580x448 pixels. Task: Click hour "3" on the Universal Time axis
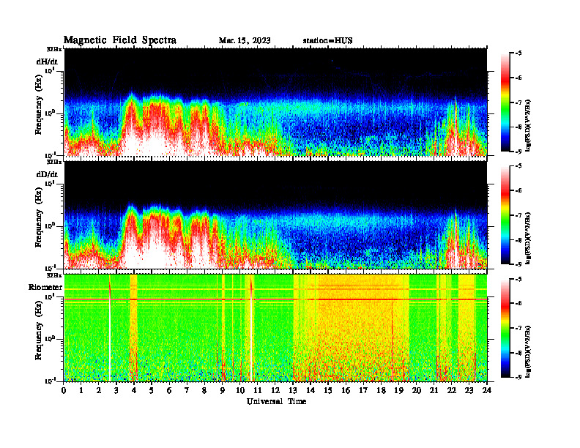[x=116, y=391]
